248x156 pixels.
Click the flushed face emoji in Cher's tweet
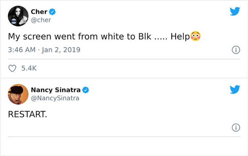pyautogui.click(x=196, y=36)
